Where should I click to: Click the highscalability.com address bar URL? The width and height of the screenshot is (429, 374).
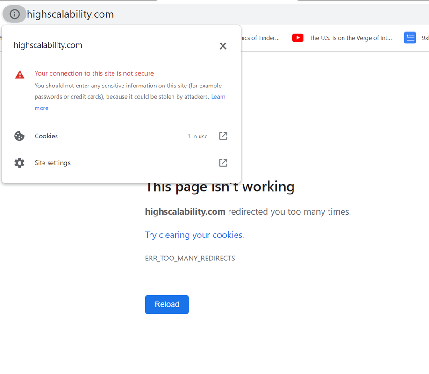pyautogui.click(x=70, y=14)
